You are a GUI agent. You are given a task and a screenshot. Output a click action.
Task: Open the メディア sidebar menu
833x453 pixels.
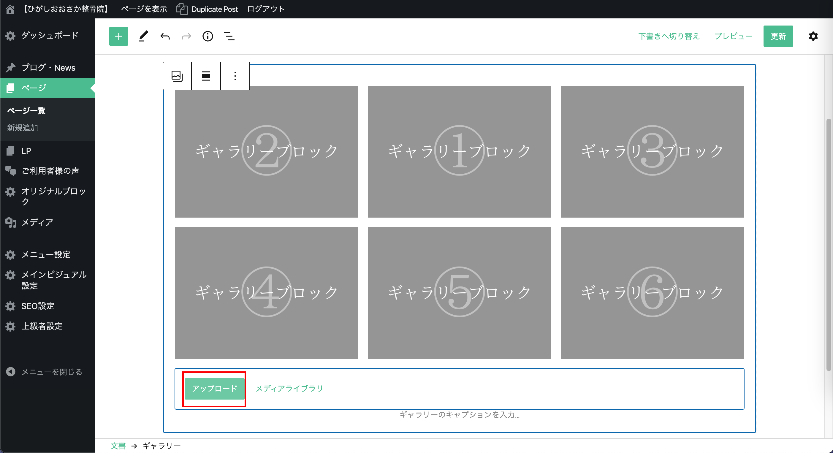[x=37, y=222]
